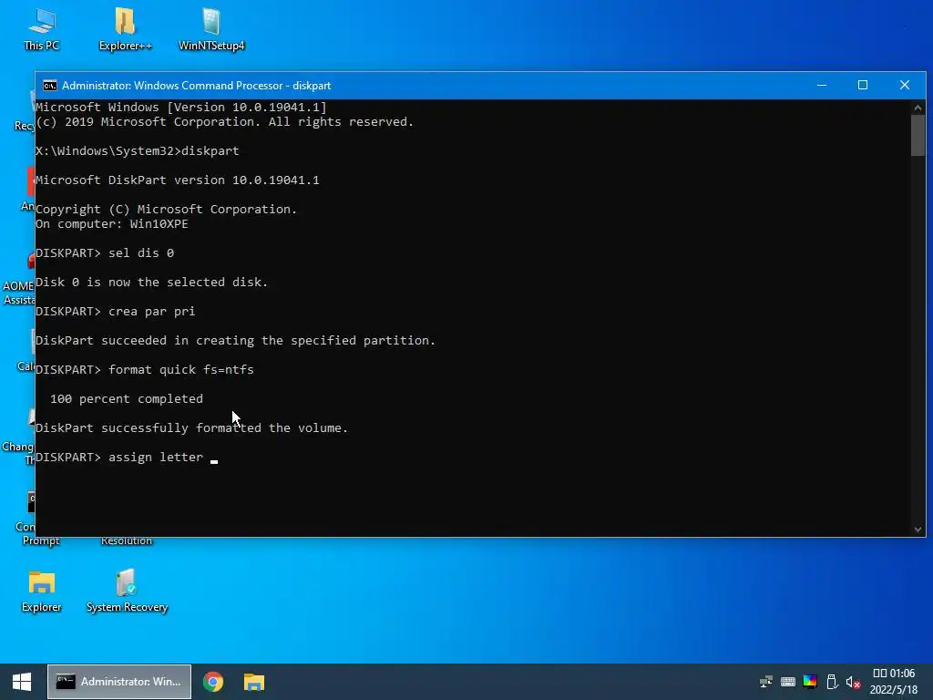Viewport: 933px width, 700px height.
Task: Launch Google Chrome from the taskbar
Action: (x=213, y=682)
